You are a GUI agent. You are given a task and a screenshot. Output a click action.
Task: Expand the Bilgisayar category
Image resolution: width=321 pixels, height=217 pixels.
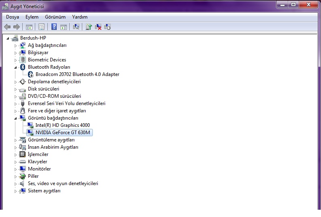(x=15, y=53)
